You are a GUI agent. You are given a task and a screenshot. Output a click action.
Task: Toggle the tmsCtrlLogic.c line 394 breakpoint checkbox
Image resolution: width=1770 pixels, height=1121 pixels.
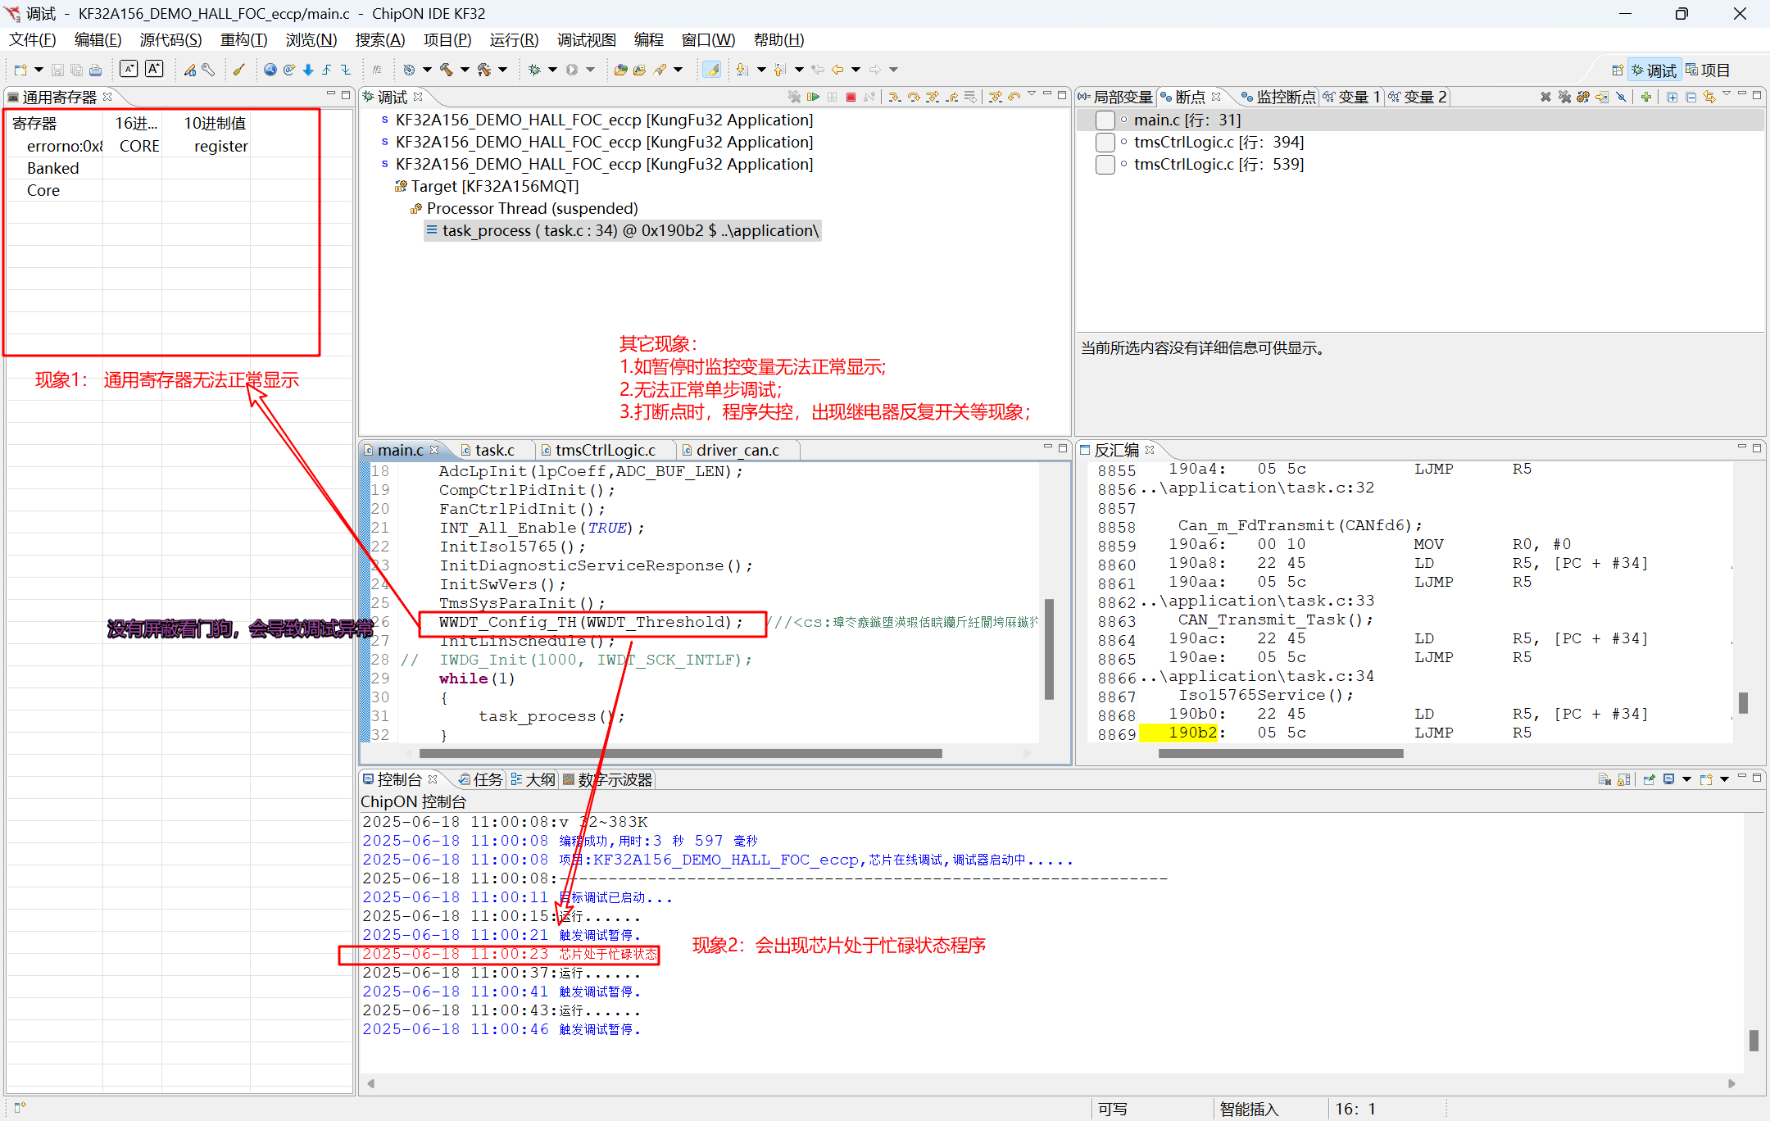[x=1105, y=143]
